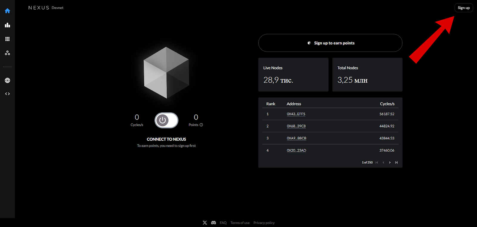Screen dimensions: 477x227
Task: Go to first leaderboard page
Action: click(x=377, y=163)
